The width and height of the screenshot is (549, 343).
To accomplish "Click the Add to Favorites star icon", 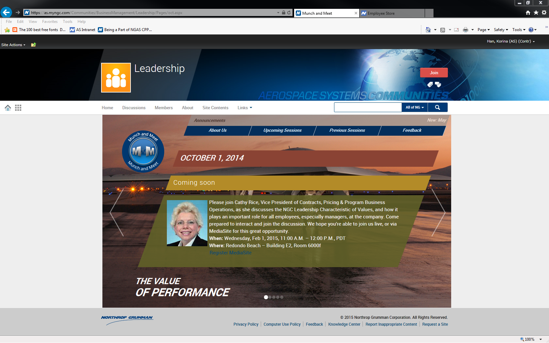I will pos(7,30).
